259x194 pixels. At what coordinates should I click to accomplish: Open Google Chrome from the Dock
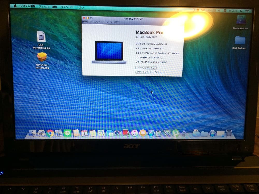pyautogui.click(x=50, y=133)
